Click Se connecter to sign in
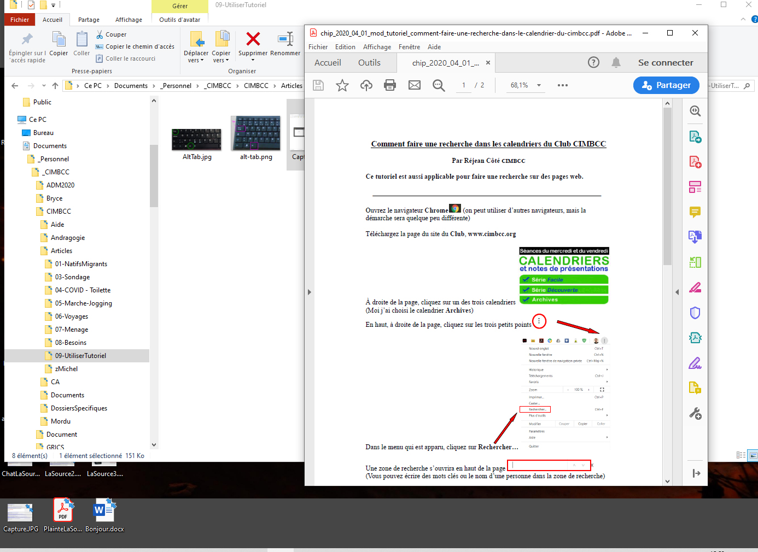 point(665,63)
